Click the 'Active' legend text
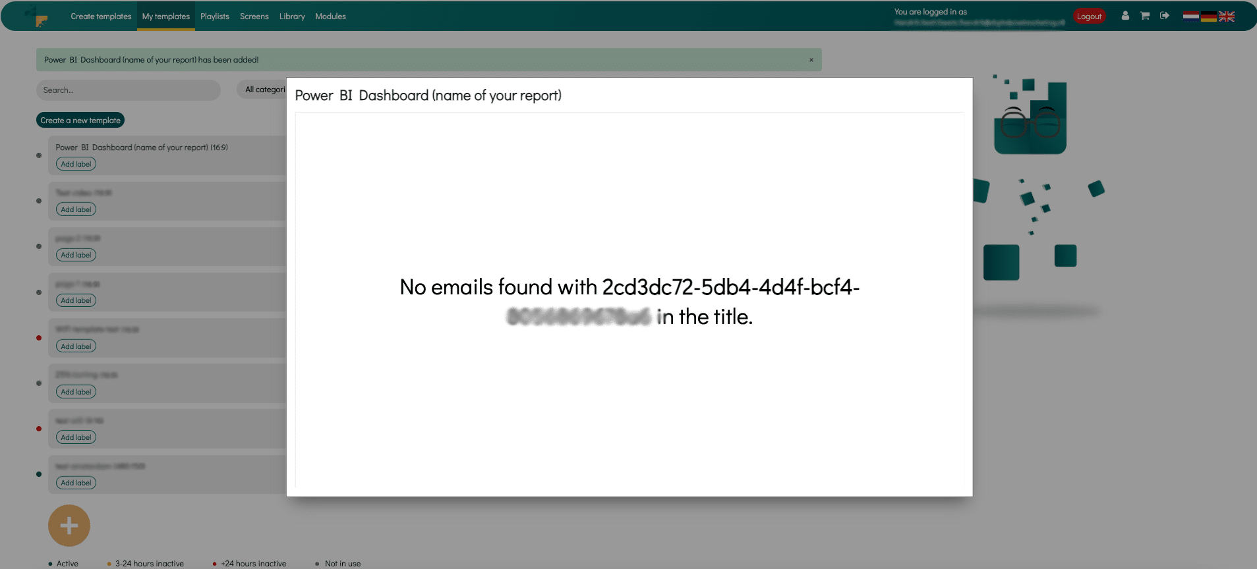Screen dimensions: 1257x569 [x=67, y=564]
